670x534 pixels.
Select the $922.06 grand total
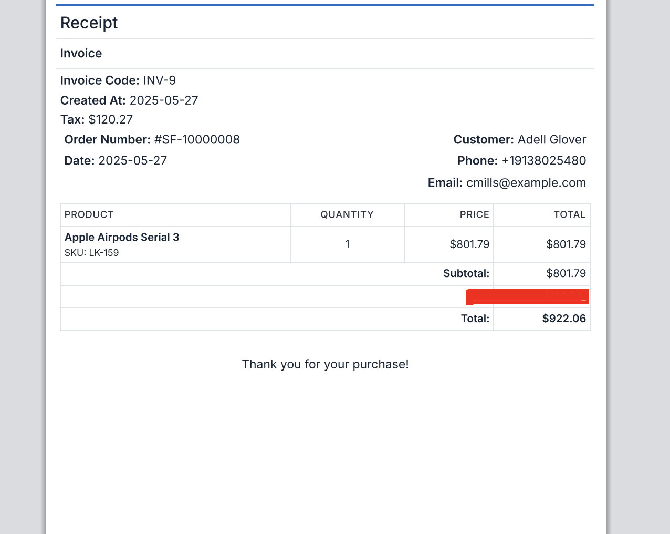(563, 319)
